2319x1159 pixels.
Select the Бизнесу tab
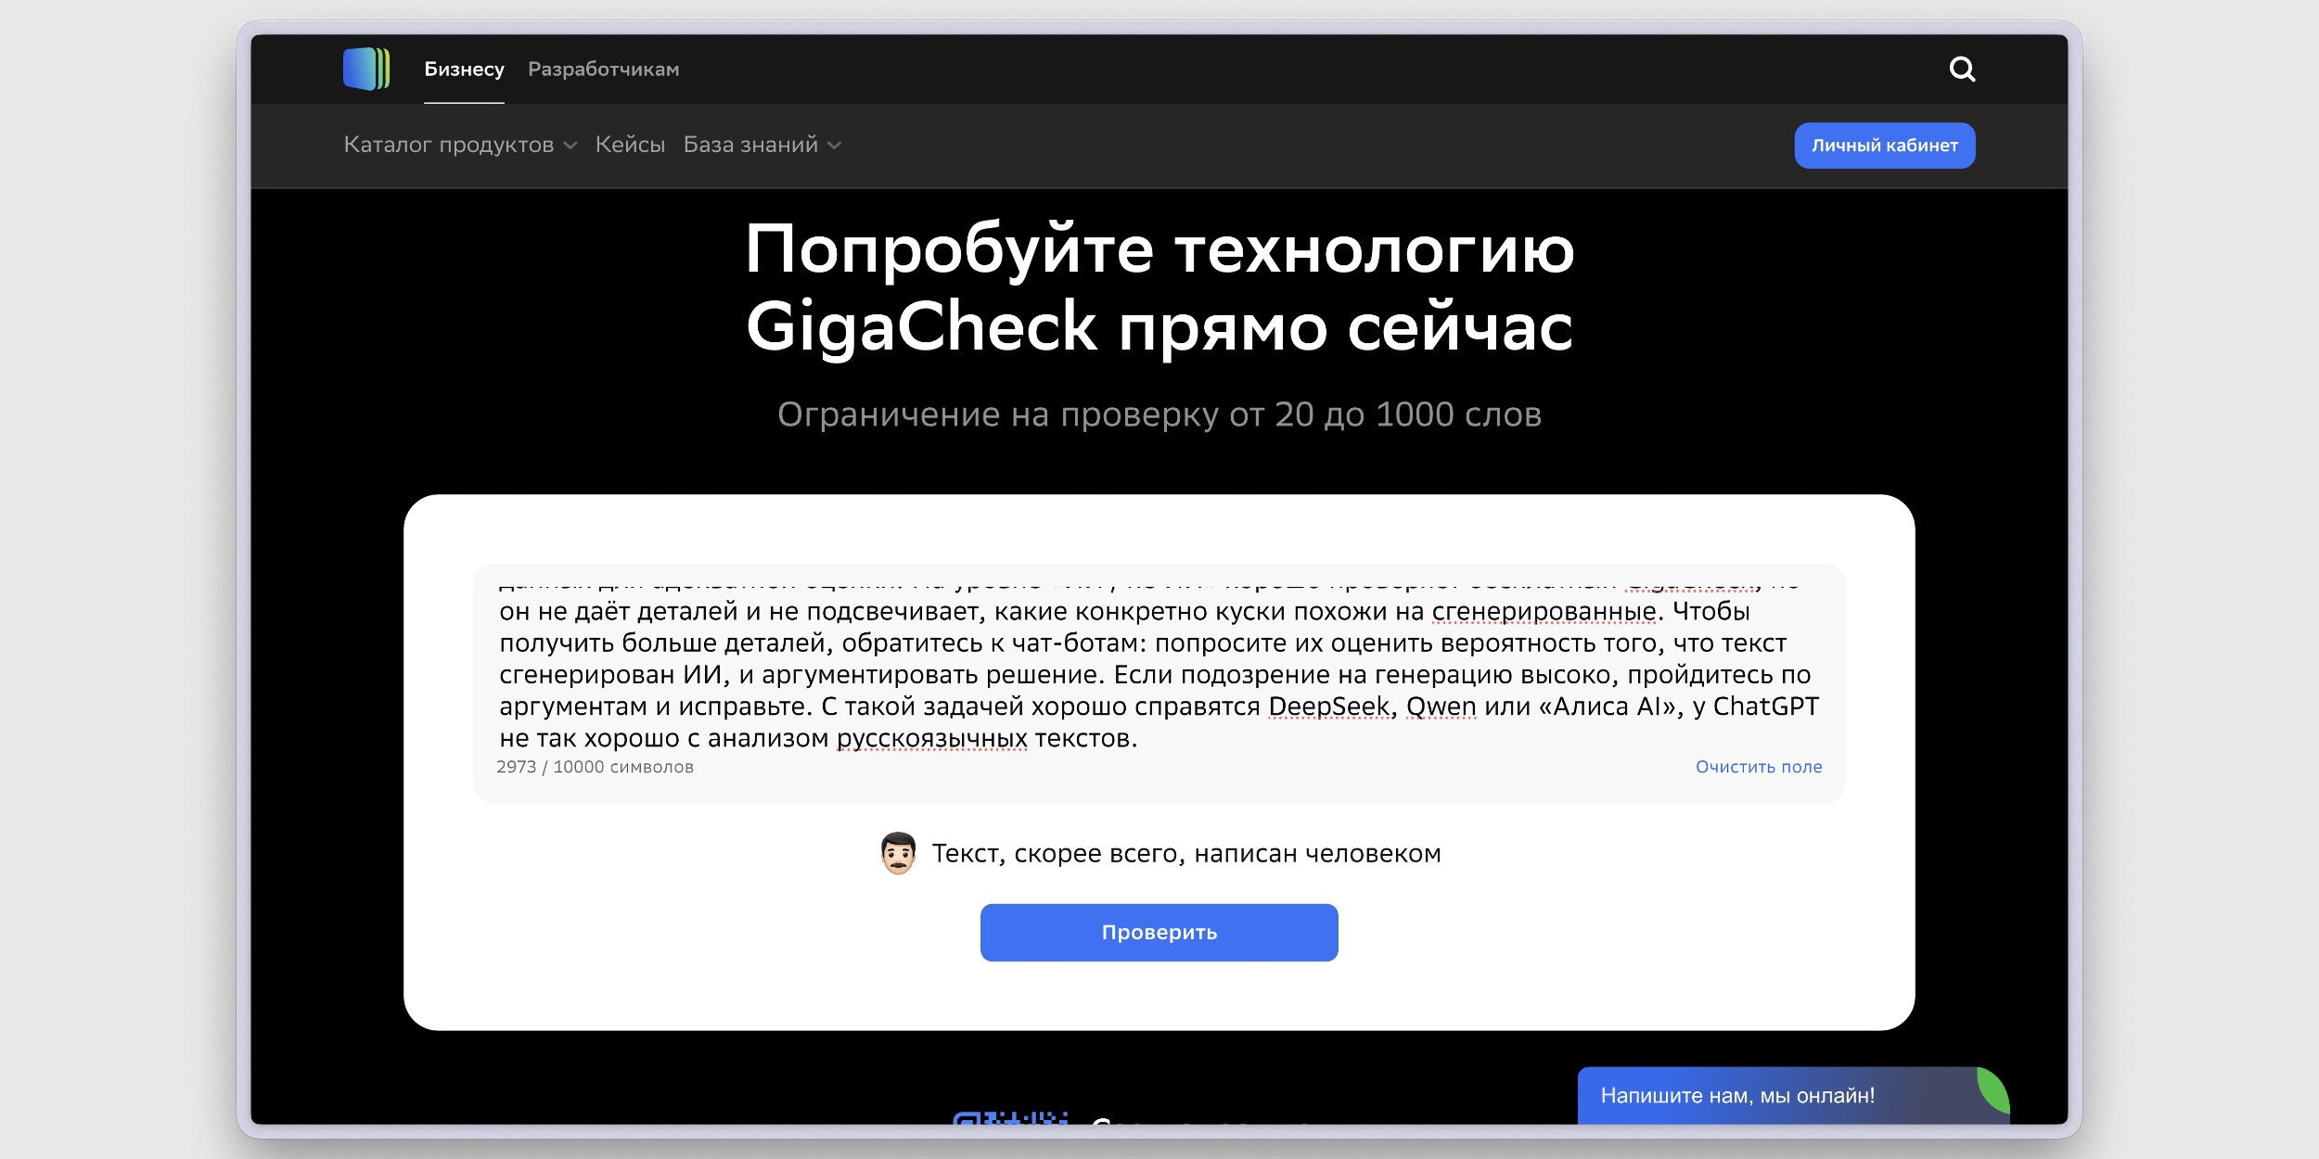(x=464, y=69)
